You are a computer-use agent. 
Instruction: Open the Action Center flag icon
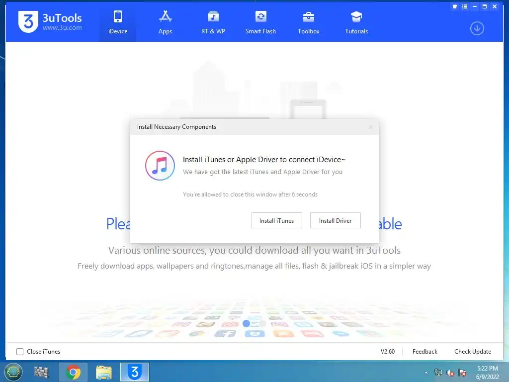(x=462, y=373)
